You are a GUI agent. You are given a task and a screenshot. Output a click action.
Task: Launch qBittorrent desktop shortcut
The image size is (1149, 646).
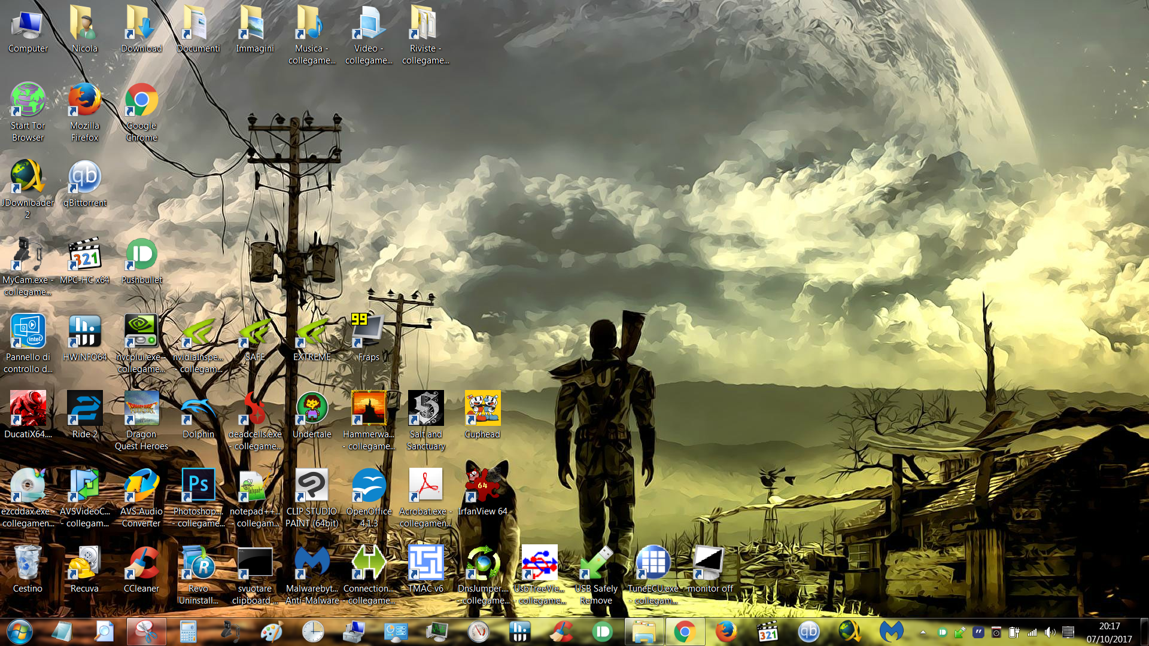(84, 184)
